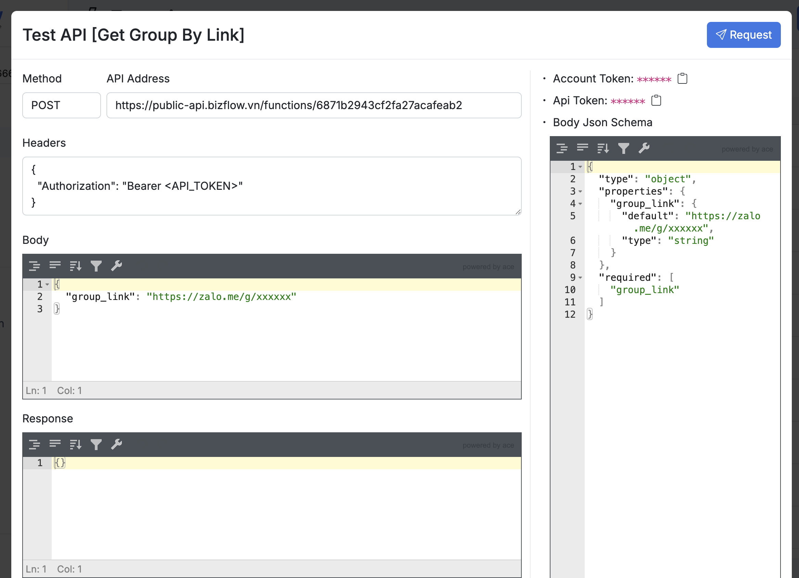This screenshot has width=799, height=578.
Task: Sort contents in the Body editor toolbar
Action: 75,266
